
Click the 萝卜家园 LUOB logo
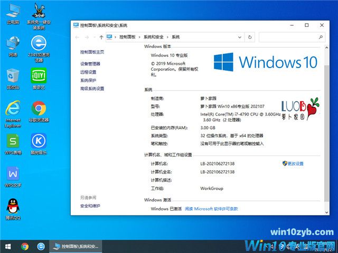click(301, 109)
